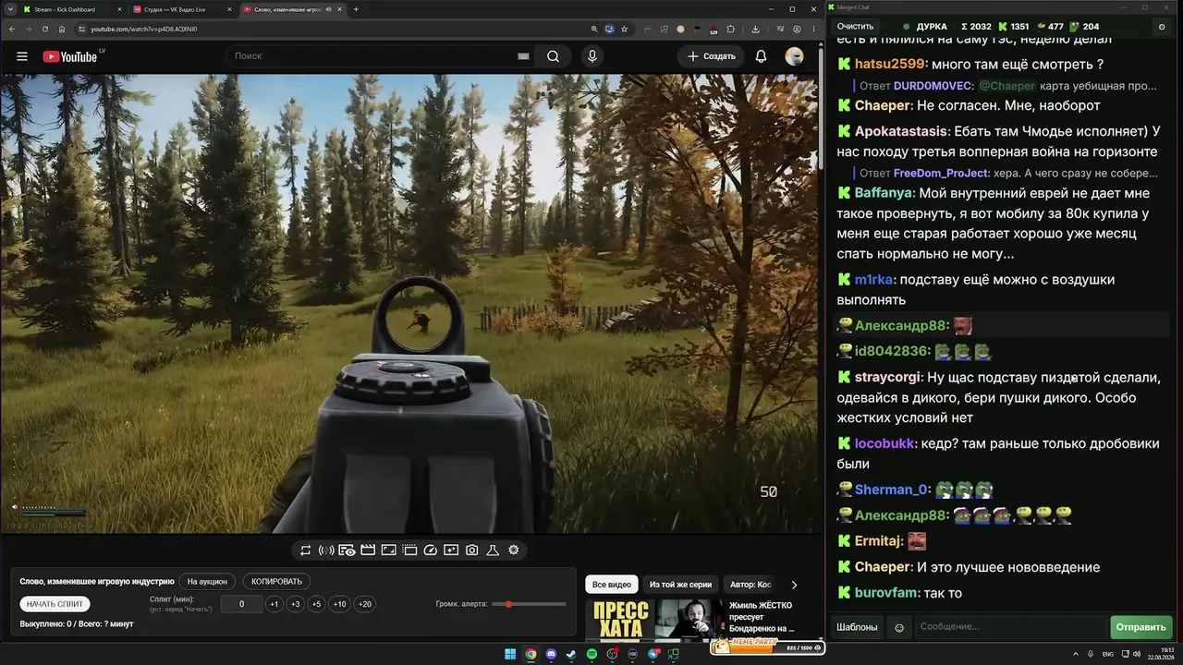Click the speedometer icon below the video
Screen dimensions: 1183x665
coord(430,550)
